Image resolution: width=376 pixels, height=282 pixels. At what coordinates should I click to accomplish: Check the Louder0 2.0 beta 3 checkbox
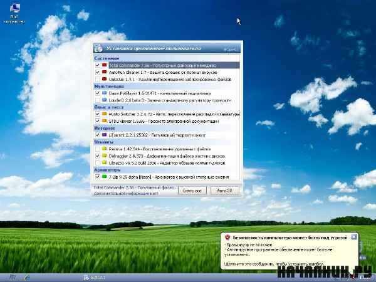click(97, 100)
